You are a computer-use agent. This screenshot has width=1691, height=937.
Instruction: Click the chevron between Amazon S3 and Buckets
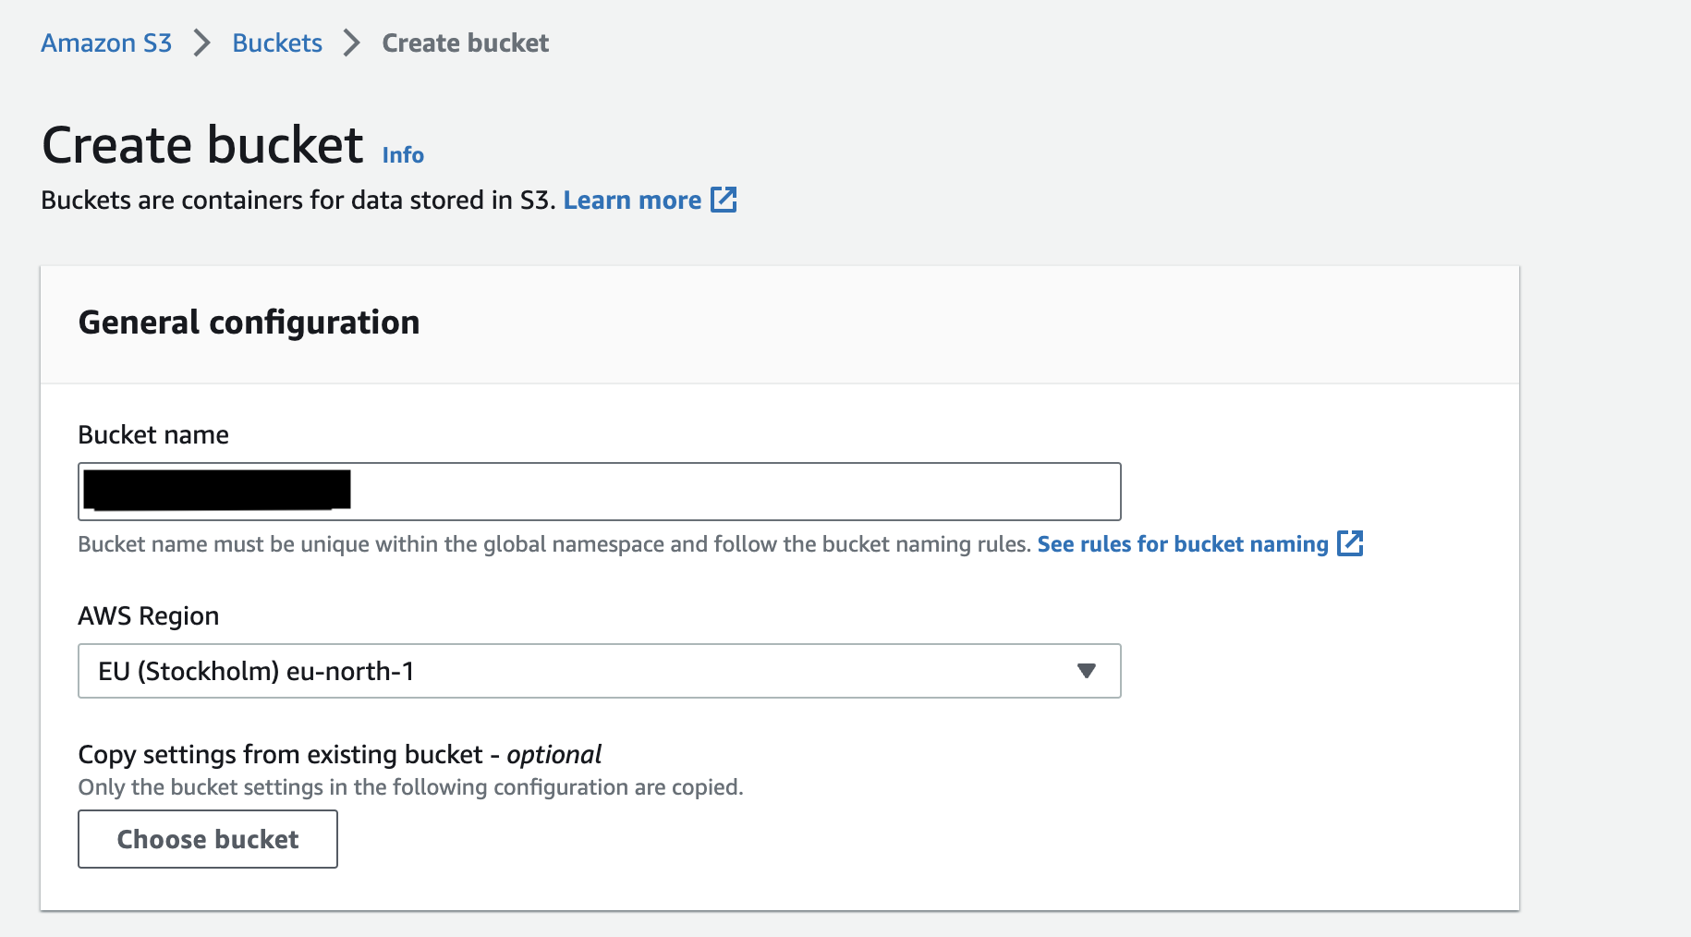(202, 43)
